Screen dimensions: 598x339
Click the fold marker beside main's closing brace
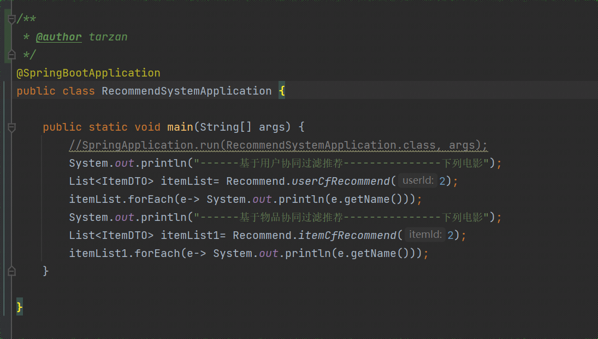[x=11, y=271]
